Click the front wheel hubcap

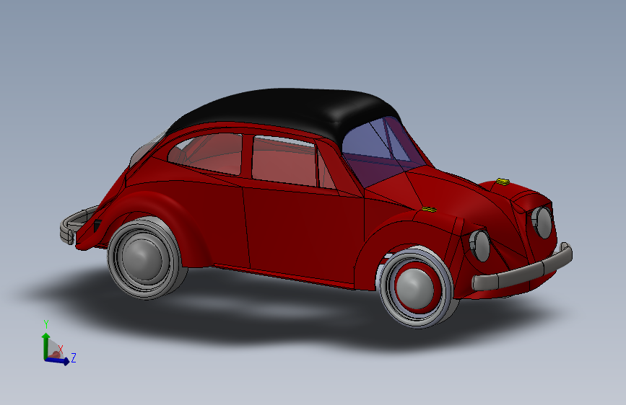point(414,288)
